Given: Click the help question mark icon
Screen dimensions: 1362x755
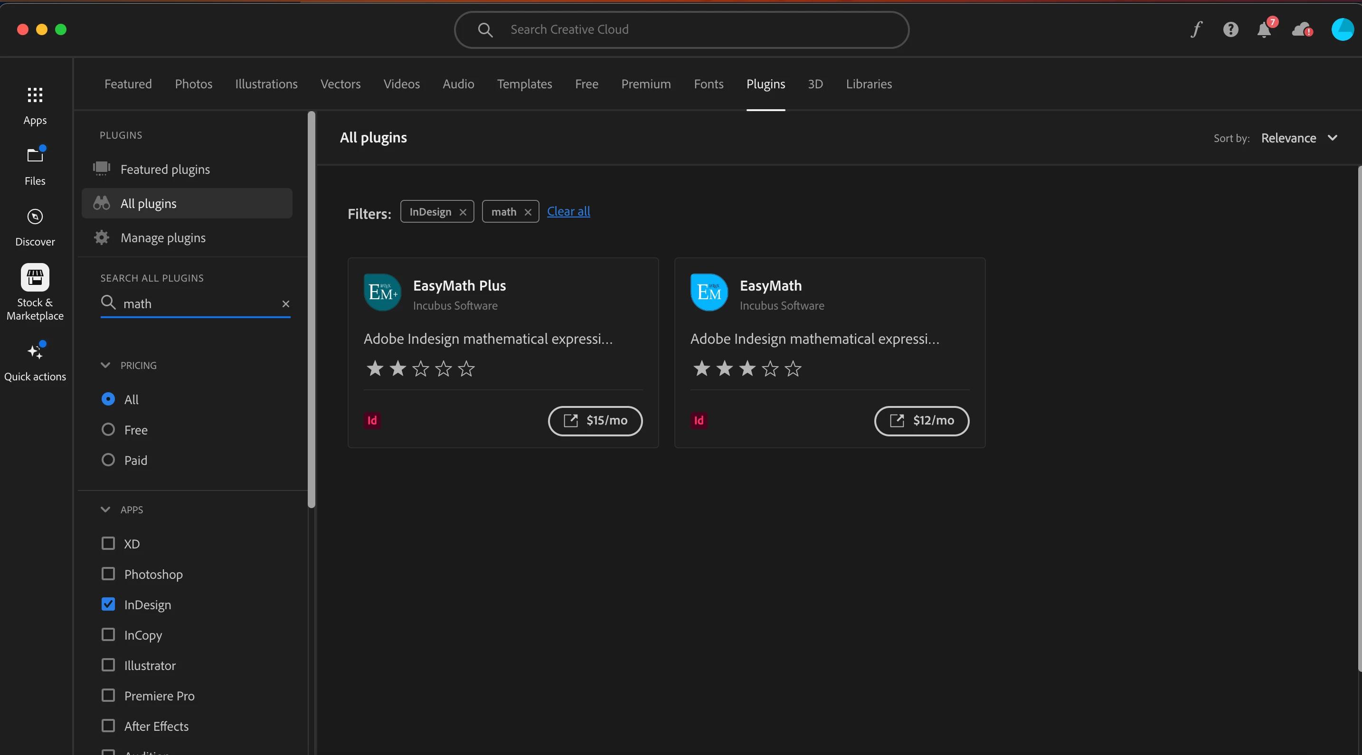Looking at the screenshot, I should tap(1230, 29).
